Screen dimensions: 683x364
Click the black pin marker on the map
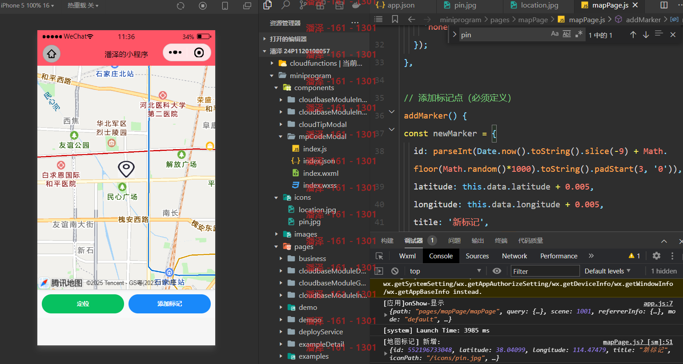pos(126,169)
